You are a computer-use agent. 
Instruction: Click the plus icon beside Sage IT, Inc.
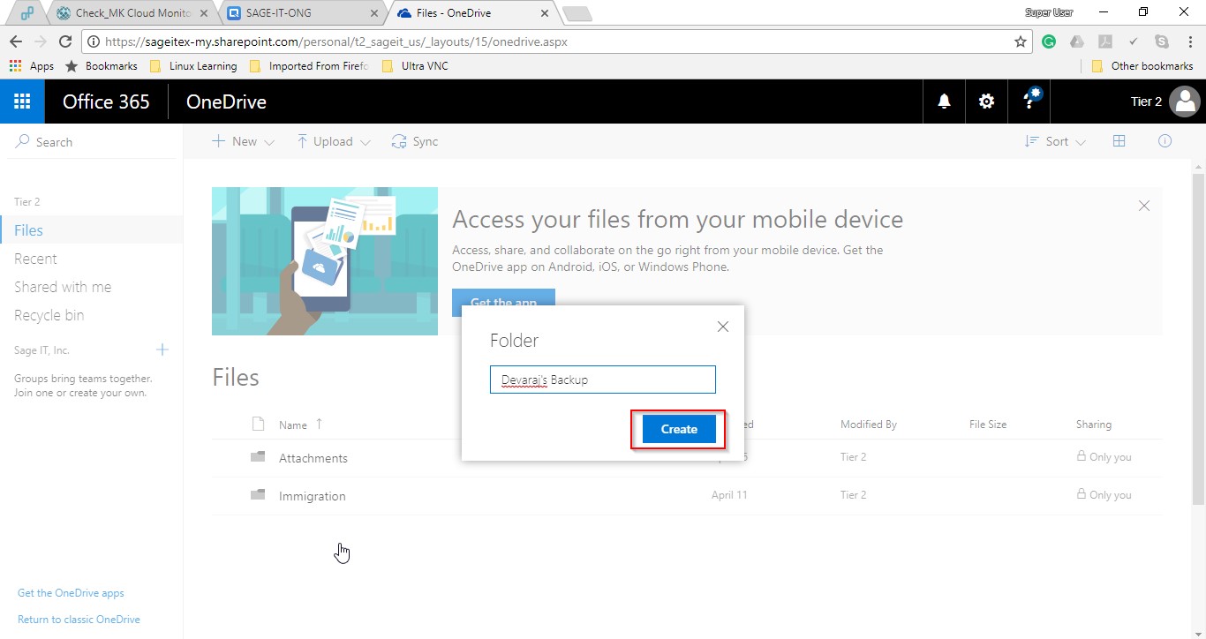(162, 350)
